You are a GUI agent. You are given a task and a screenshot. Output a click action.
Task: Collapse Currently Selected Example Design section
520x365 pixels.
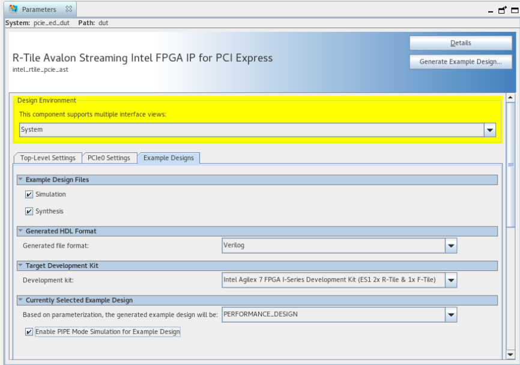coord(20,300)
